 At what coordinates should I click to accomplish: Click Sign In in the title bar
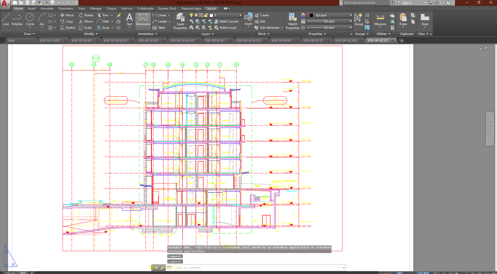pos(406,3)
